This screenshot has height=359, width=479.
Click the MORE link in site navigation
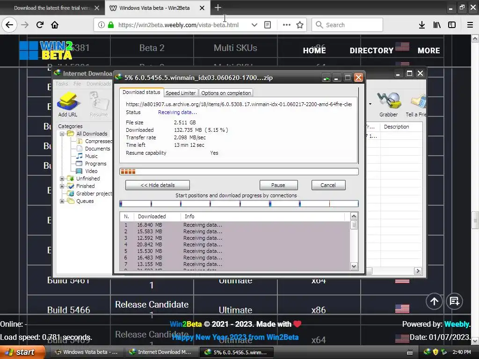429,50
